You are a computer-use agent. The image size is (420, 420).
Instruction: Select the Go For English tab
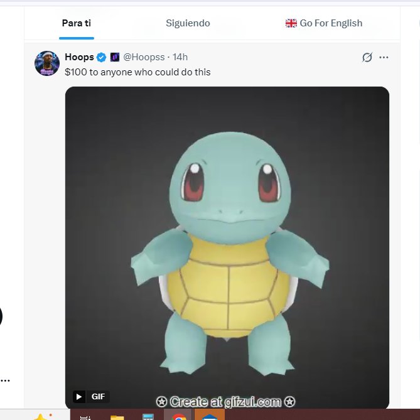(x=324, y=23)
